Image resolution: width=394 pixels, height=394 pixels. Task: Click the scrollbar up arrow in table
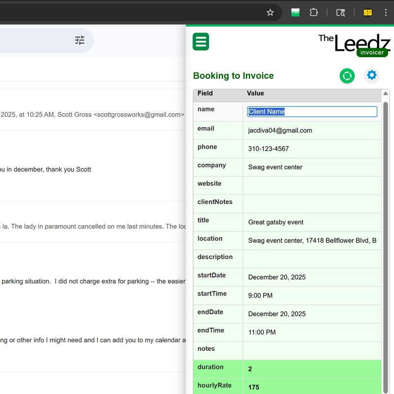click(386, 94)
